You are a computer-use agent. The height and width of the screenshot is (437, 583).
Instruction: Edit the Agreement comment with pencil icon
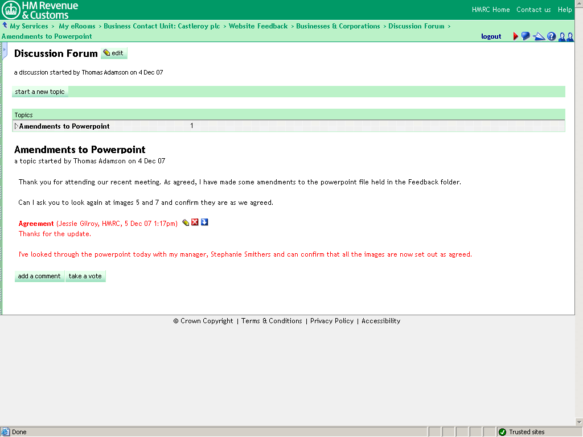click(x=186, y=222)
